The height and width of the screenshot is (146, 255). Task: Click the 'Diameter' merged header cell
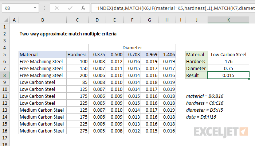click(x=132, y=47)
